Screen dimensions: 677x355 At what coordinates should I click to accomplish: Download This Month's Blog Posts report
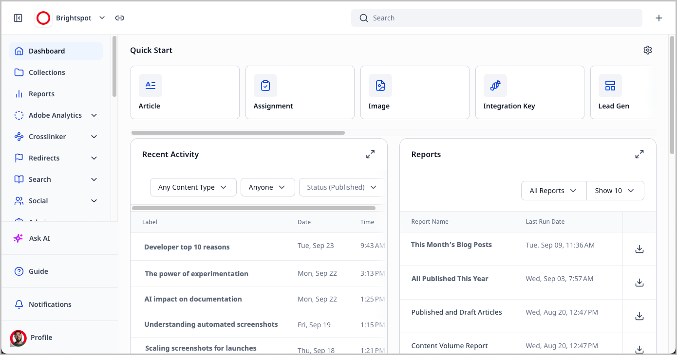point(639,249)
